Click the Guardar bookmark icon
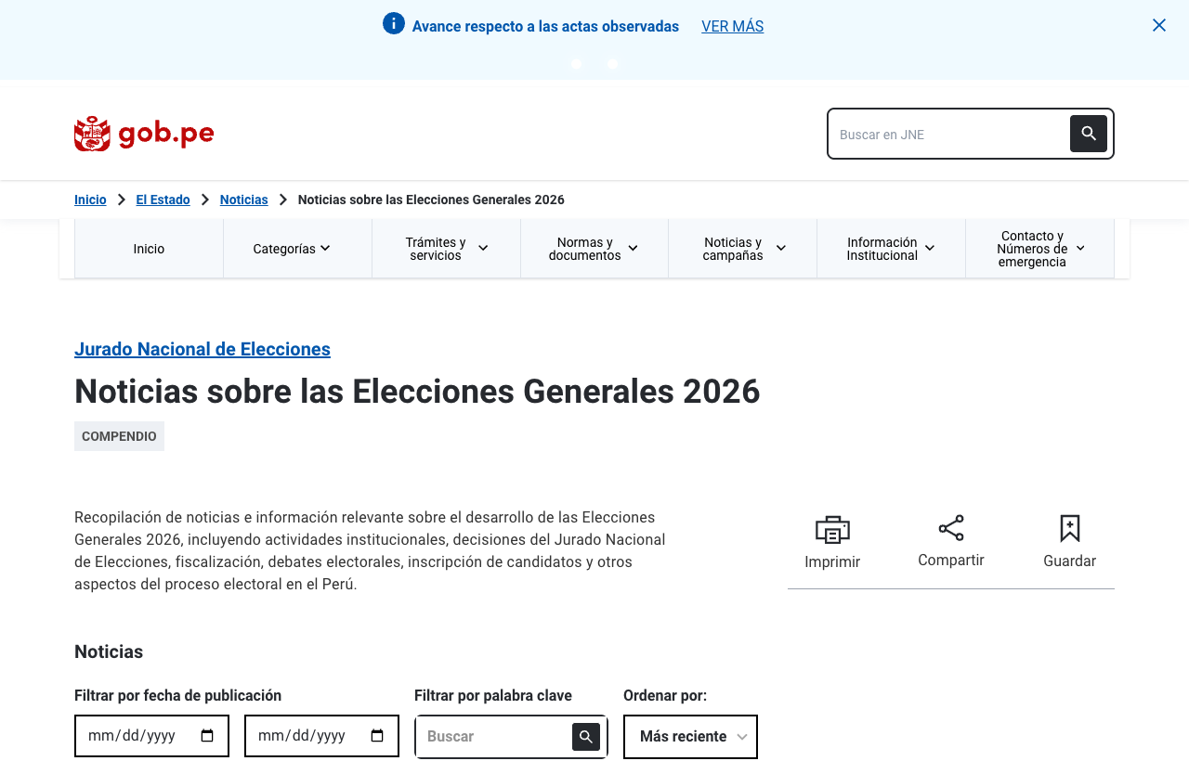Image resolution: width=1189 pixels, height=761 pixels. click(1070, 528)
